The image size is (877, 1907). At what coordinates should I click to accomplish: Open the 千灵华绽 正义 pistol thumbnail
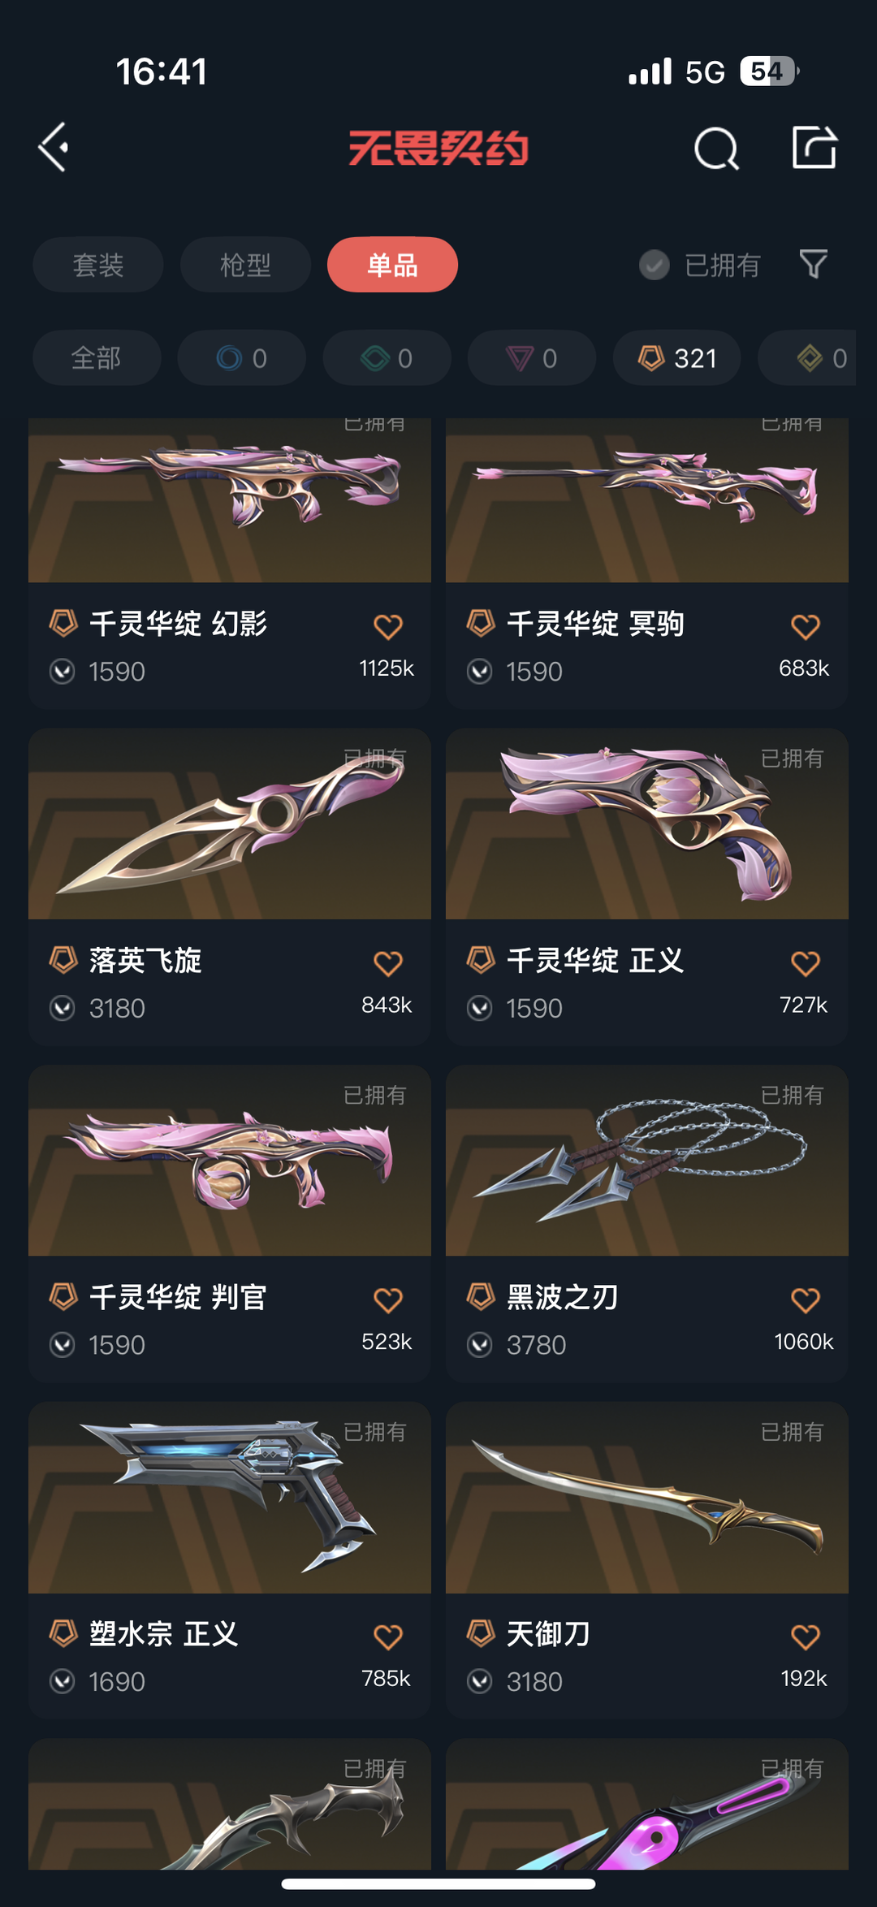pyautogui.click(x=647, y=824)
